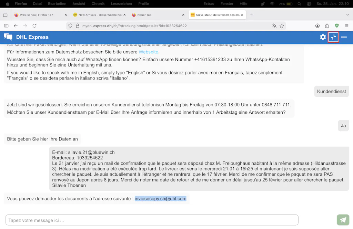
Task: Open Control Center in menu bar
Action: click(309, 4)
